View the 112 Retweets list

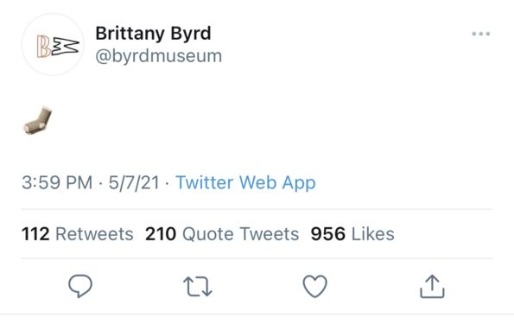78,234
